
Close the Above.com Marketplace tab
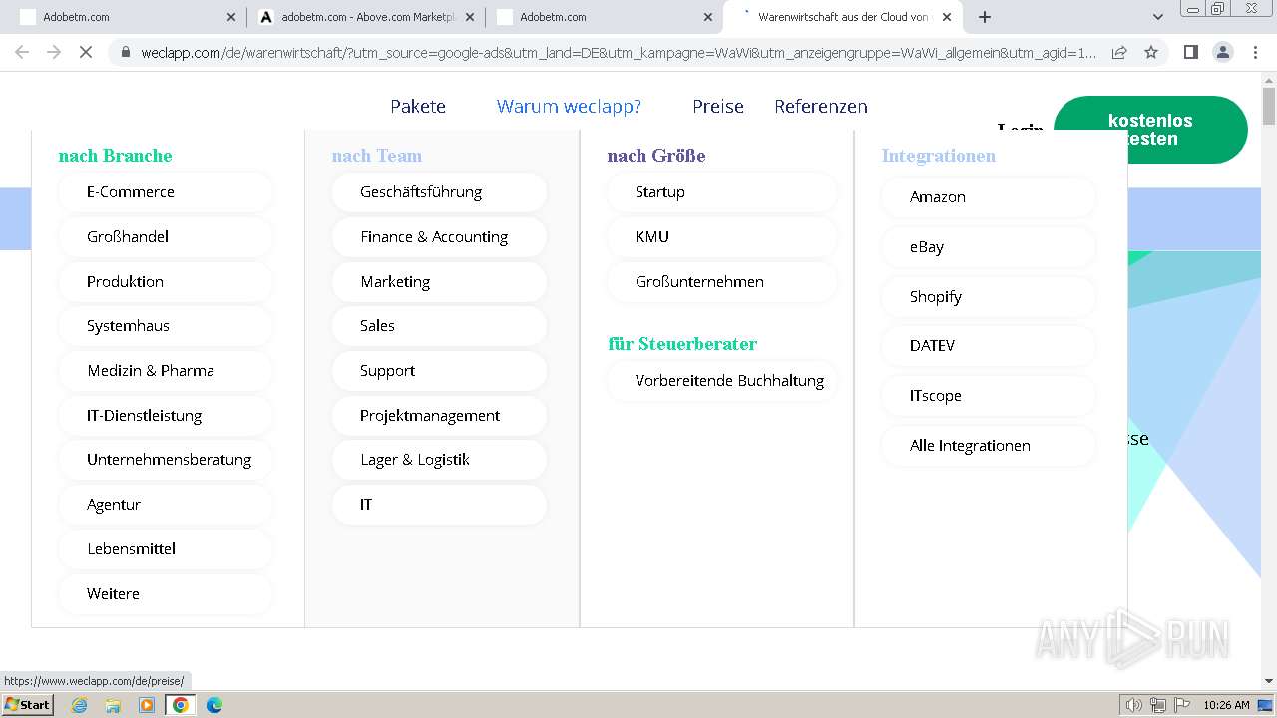(470, 17)
